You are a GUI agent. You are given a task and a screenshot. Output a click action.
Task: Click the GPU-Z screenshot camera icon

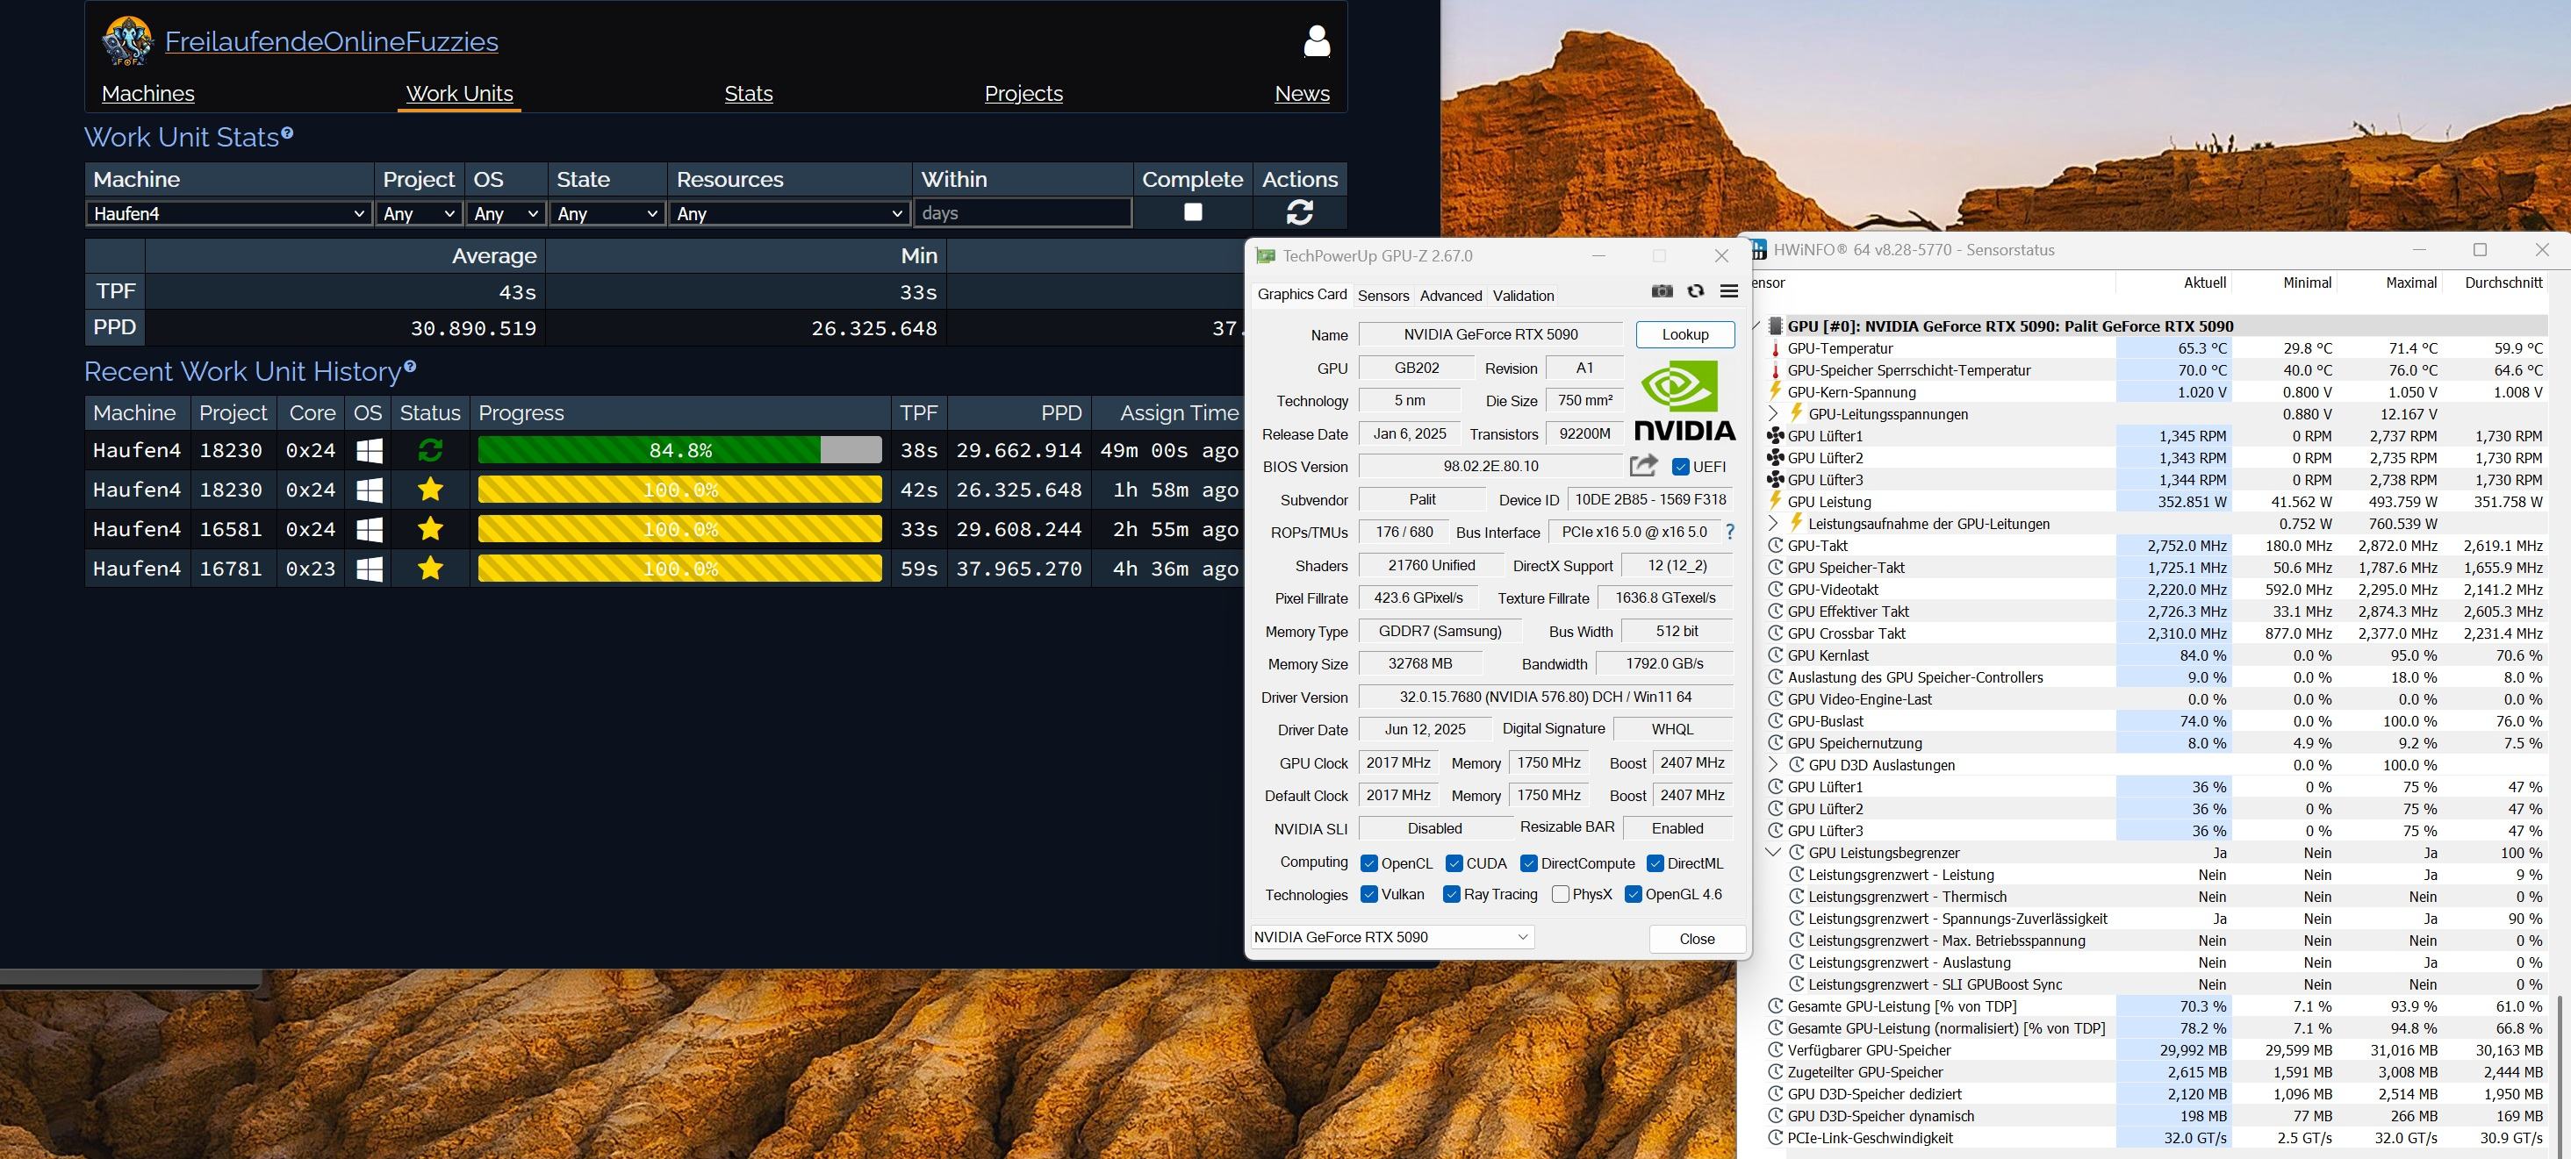click(x=1662, y=291)
